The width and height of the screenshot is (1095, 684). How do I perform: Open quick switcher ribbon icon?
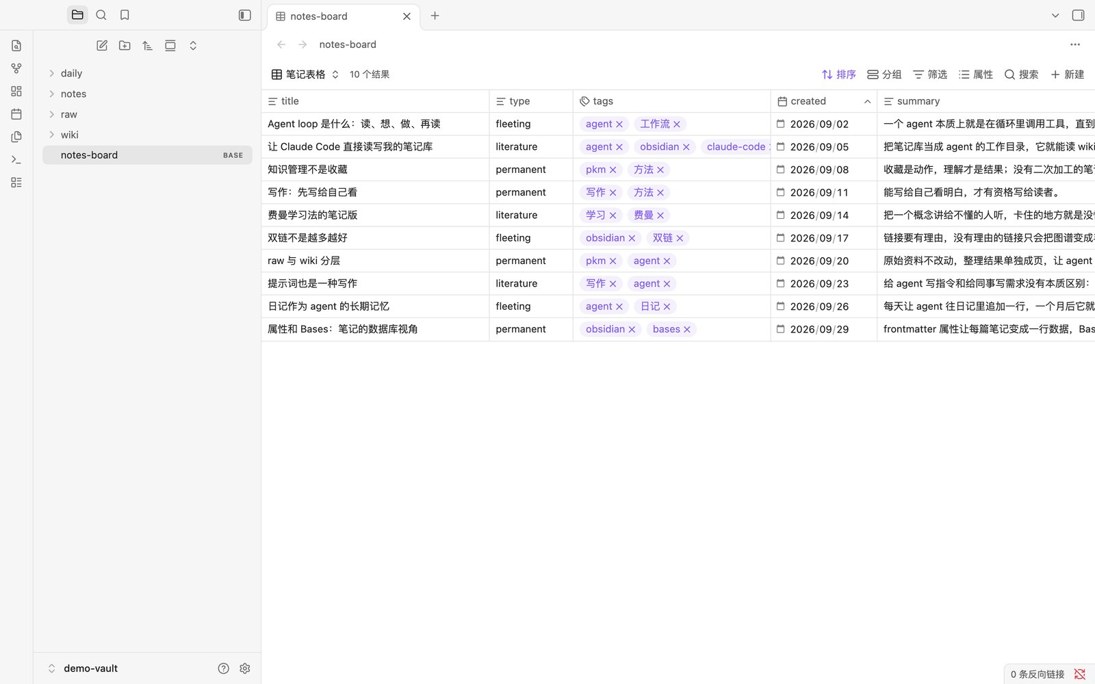(16, 46)
